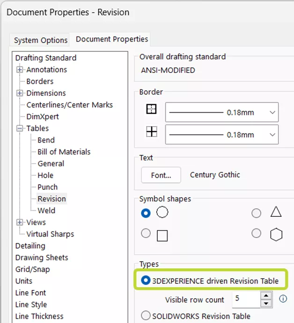Image resolution: width=294 pixels, height=323 pixels.
Task: Expand the Annotations tree node
Action: pos(20,70)
